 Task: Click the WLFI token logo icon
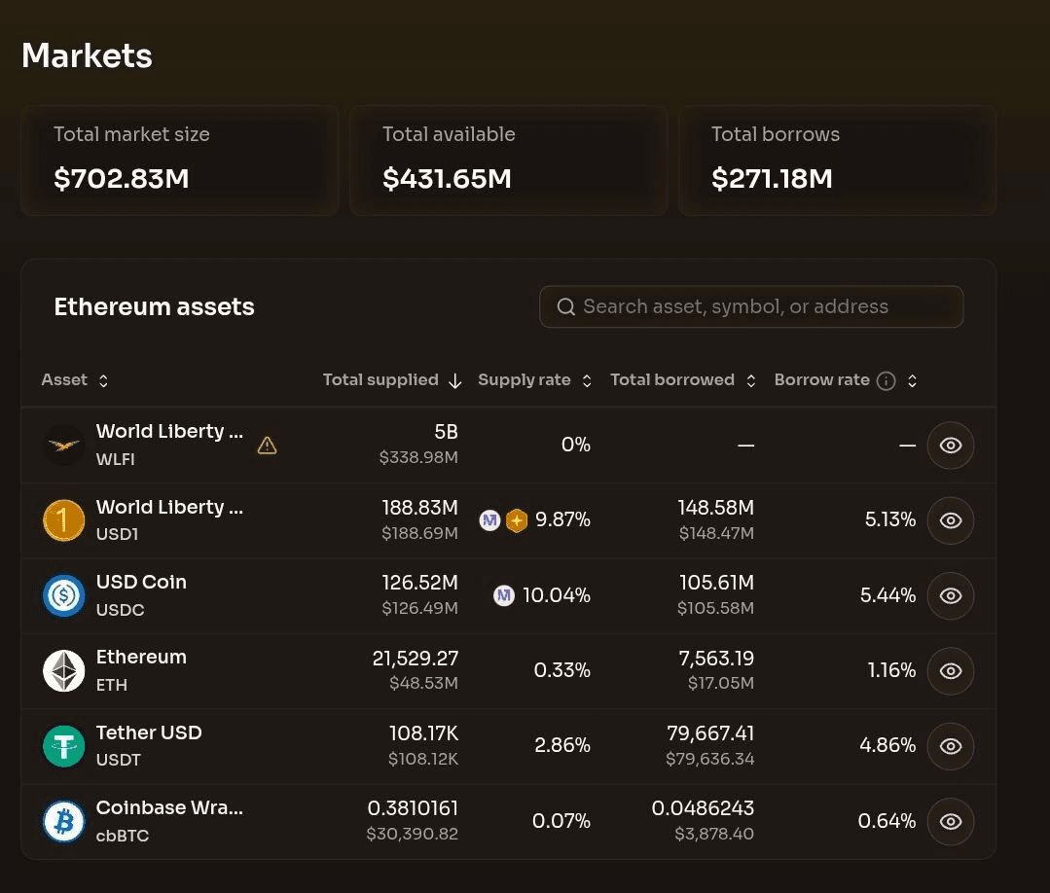click(x=63, y=446)
